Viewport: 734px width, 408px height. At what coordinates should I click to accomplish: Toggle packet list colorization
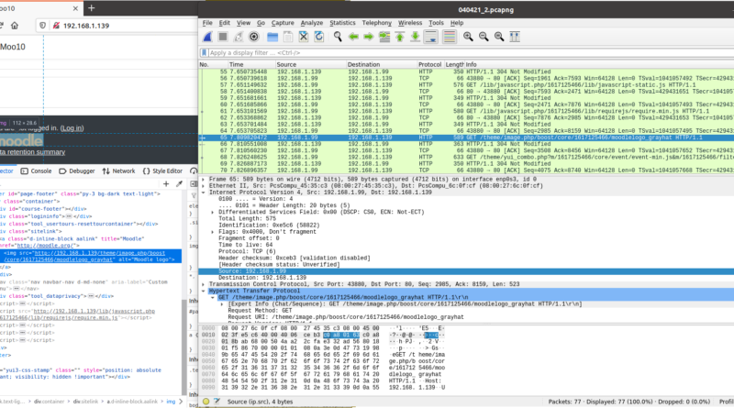(x=450, y=37)
